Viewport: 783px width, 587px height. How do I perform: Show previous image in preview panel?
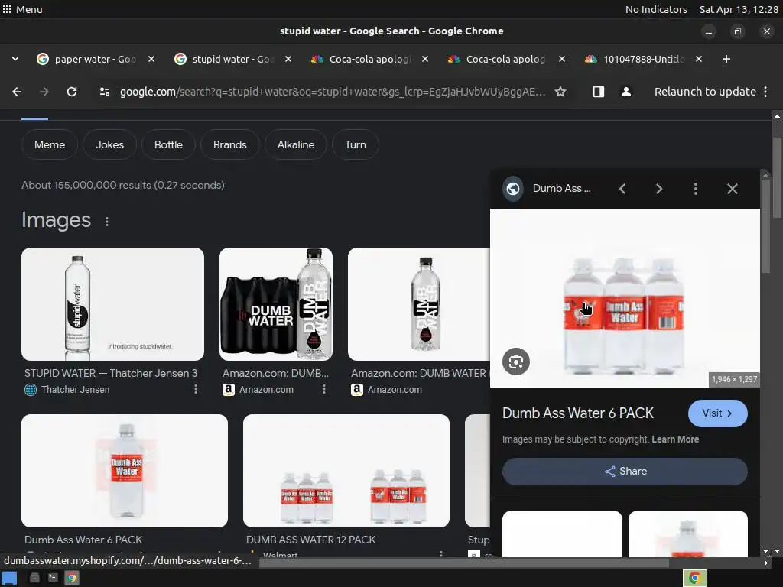point(622,189)
